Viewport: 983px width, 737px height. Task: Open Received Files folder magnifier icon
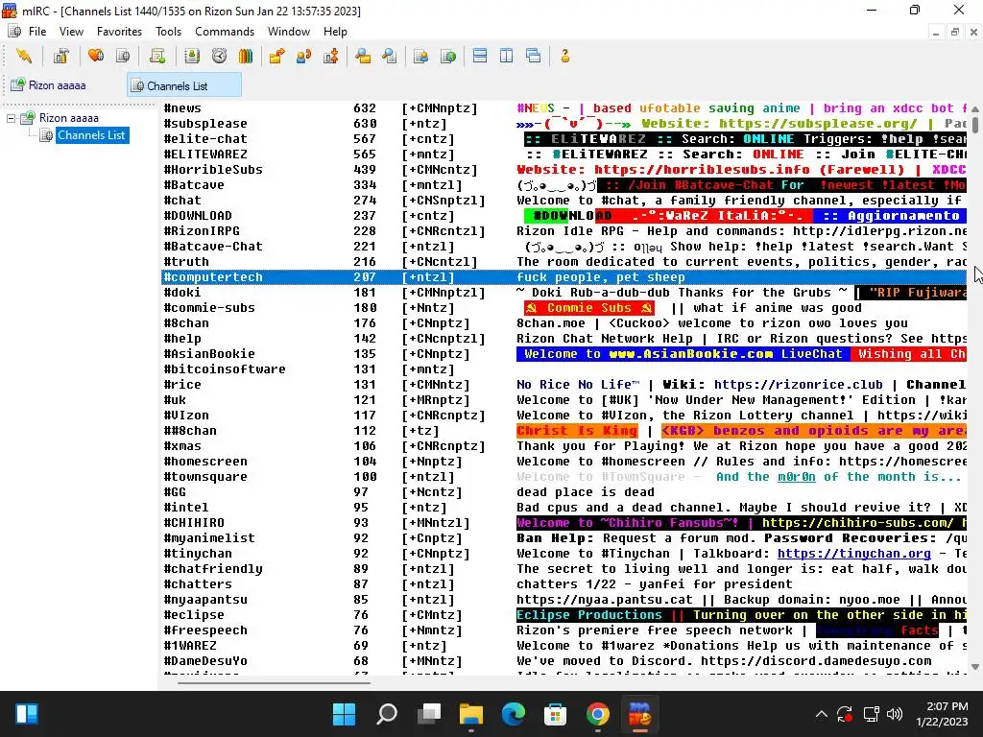coord(362,57)
